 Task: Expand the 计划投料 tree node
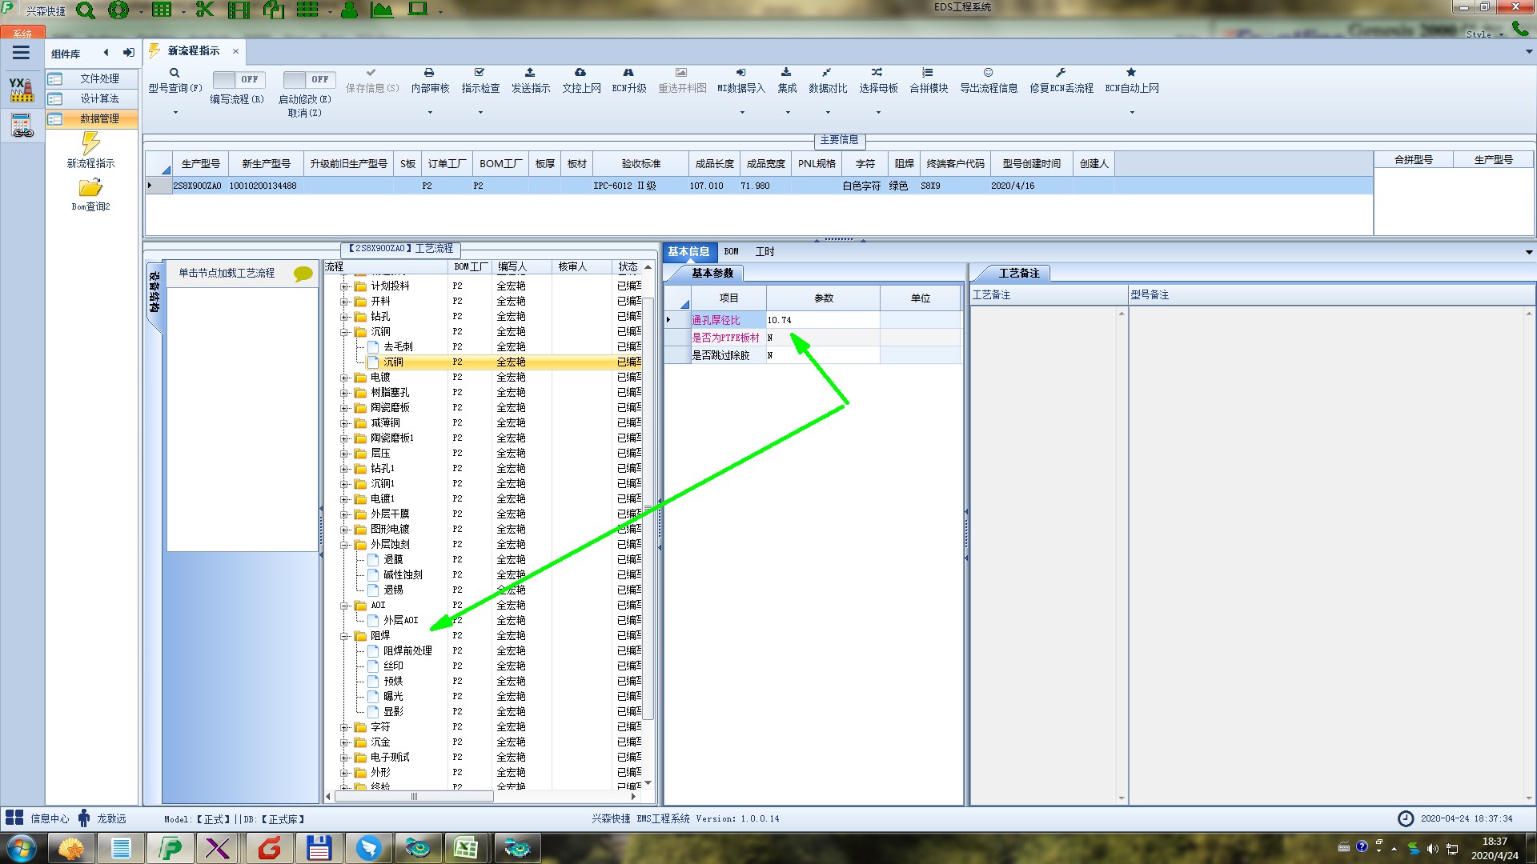tap(344, 286)
